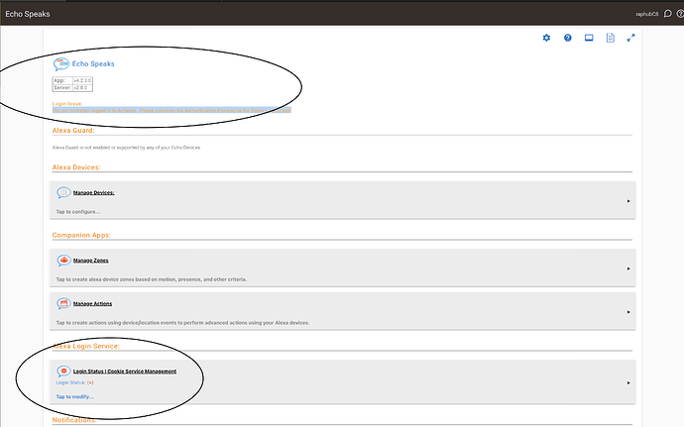Open Manage Devices link
This screenshot has height=427, width=684.
(x=94, y=193)
